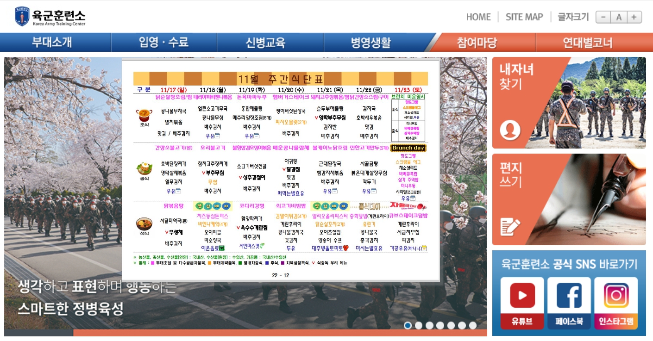Click the Korea Army Training Center logo

(x=50, y=17)
